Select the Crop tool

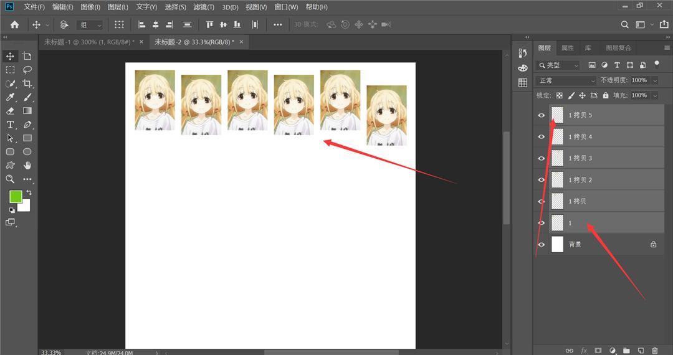click(27, 83)
